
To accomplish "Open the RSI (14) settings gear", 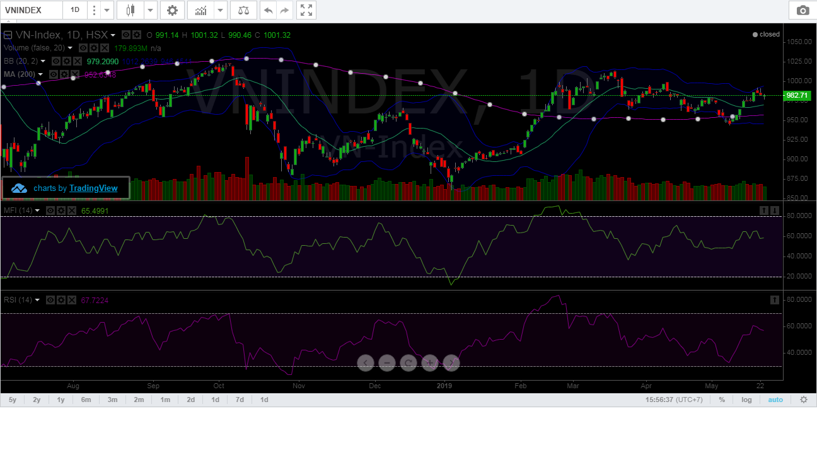I will [x=61, y=300].
